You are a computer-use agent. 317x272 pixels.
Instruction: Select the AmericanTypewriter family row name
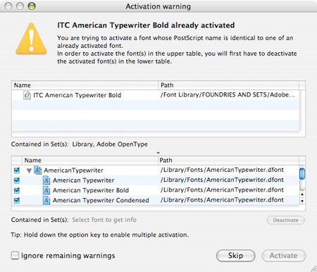(73, 171)
